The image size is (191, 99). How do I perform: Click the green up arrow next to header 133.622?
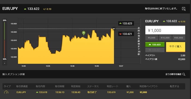click(25, 9)
